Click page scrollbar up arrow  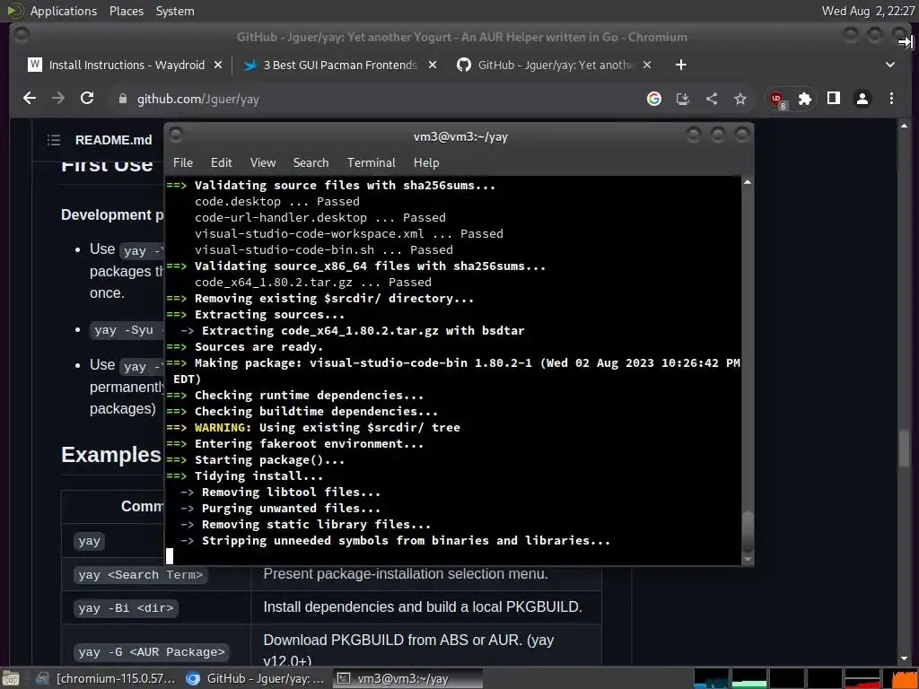coord(904,126)
